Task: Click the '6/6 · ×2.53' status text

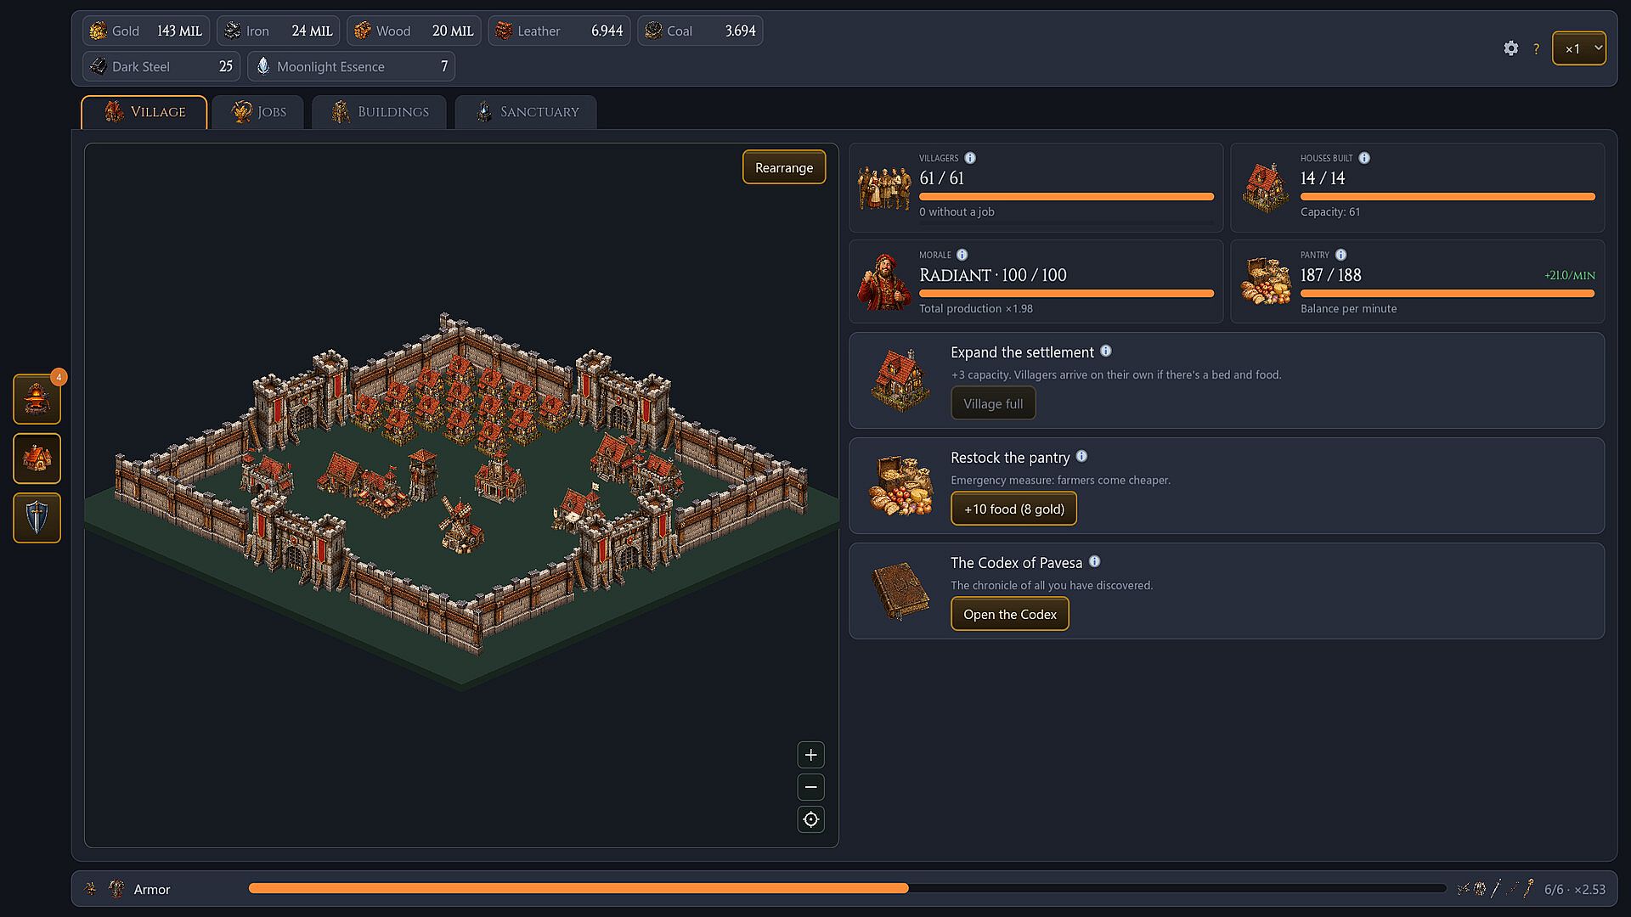Action: coord(1575,889)
